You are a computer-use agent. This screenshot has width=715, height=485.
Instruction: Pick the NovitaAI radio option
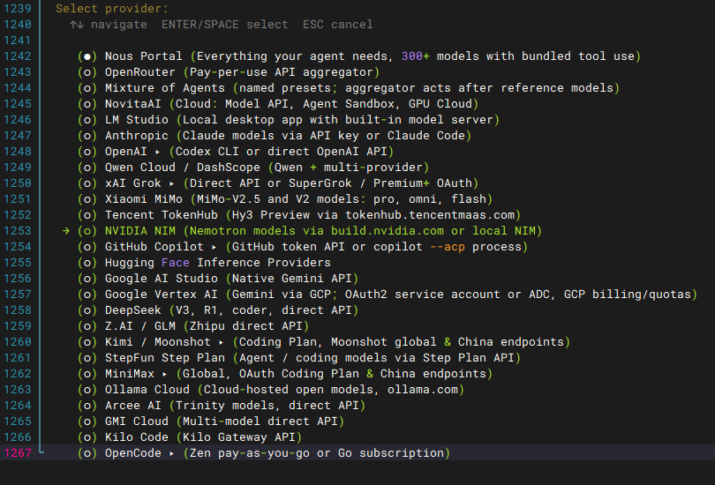tap(87, 104)
